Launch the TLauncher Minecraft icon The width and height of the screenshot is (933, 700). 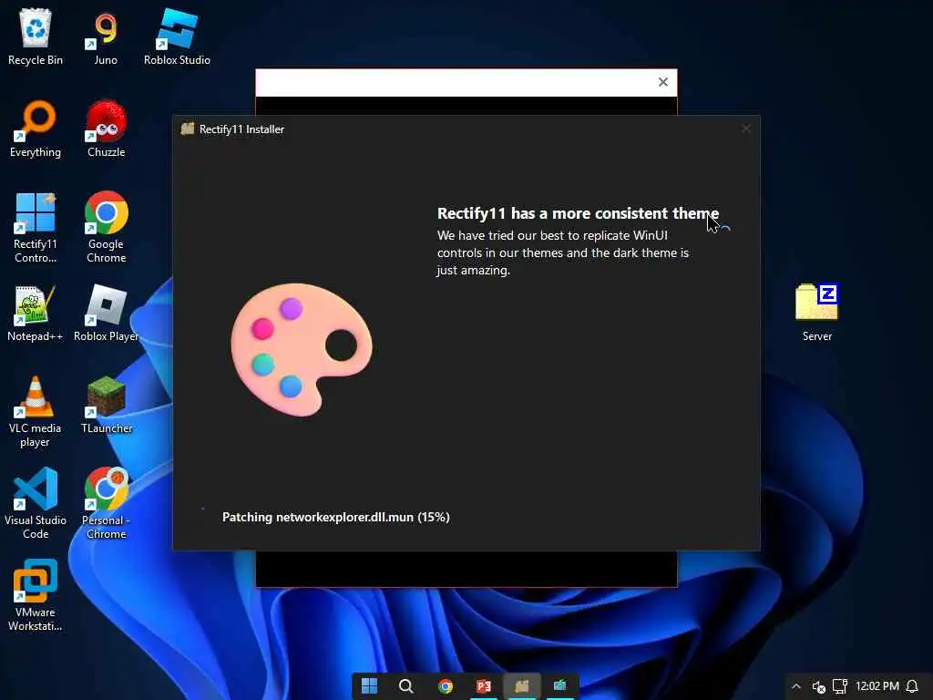[107, 406]
